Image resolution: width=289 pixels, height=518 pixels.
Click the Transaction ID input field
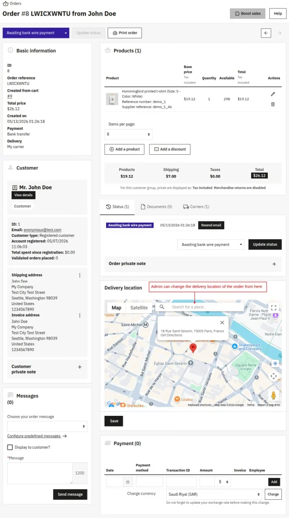click(x=181, y=482)
